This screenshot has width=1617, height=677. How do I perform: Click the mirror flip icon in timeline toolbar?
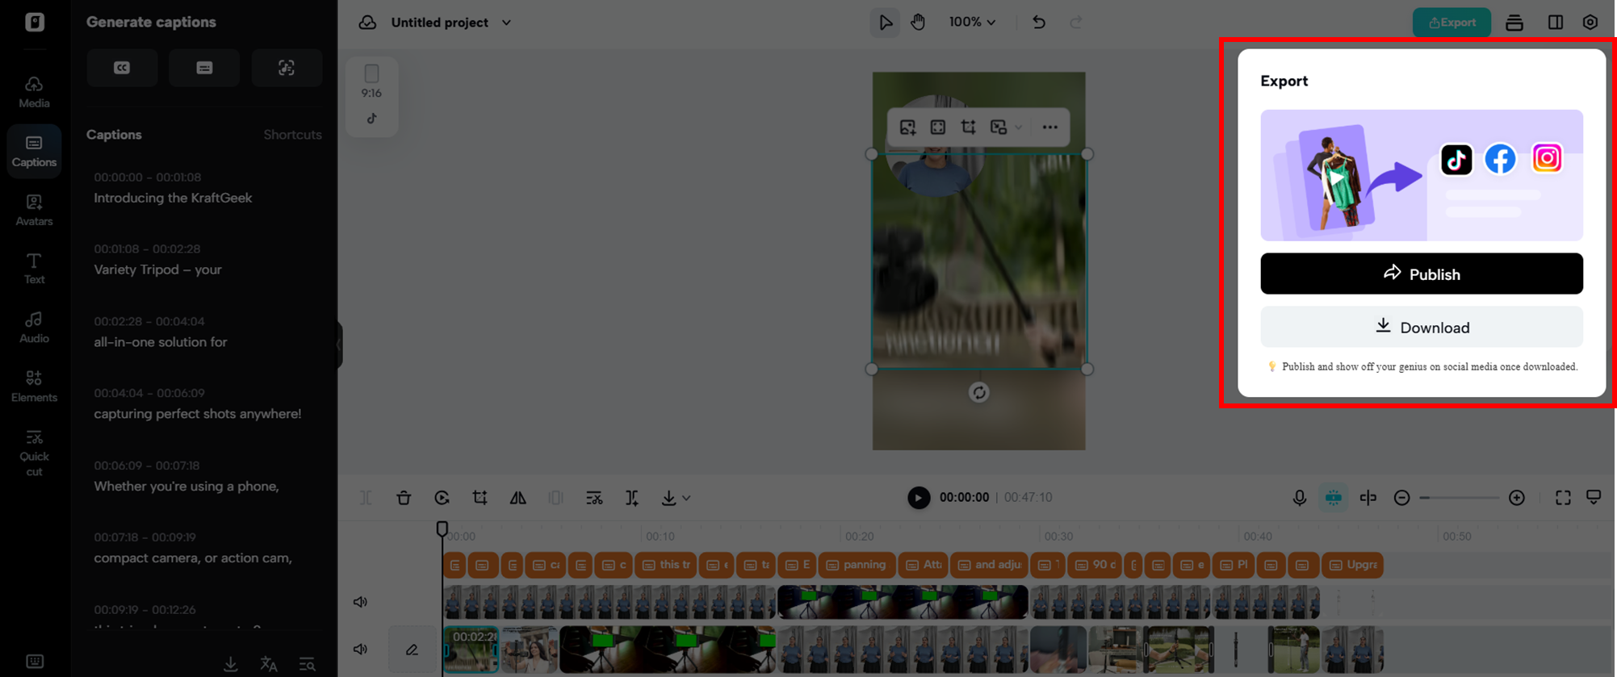click(517, 498)
